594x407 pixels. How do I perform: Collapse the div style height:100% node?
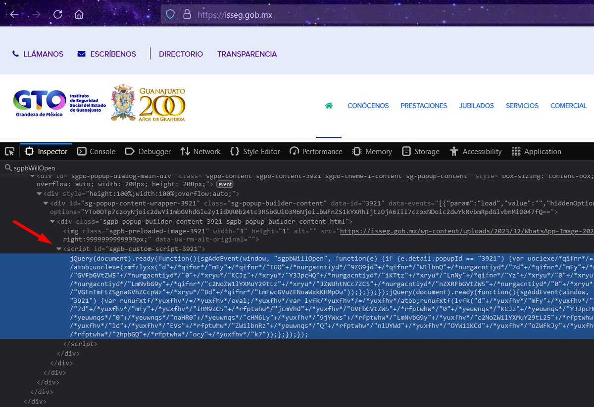point(39,194)
